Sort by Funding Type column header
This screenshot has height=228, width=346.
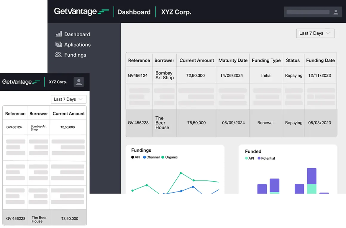tap(266, 60)
